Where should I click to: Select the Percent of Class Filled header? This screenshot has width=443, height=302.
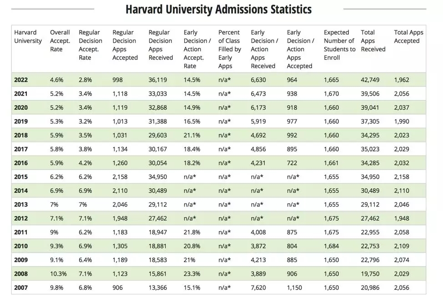click(x=230, y=49)
